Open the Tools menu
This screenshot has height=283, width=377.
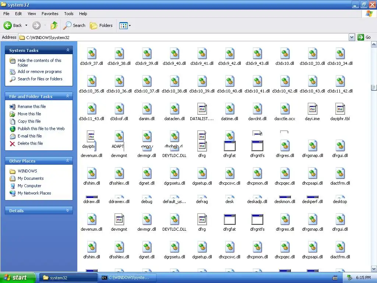[x=68, y=14]
